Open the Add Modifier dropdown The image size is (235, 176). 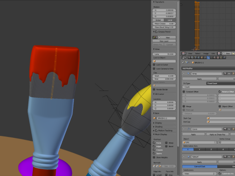coord(208,68)
